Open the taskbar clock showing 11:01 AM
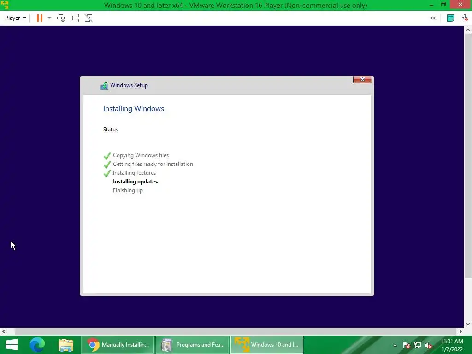The width and height of the screenshot is (472, 354). (x=452, y=345)
